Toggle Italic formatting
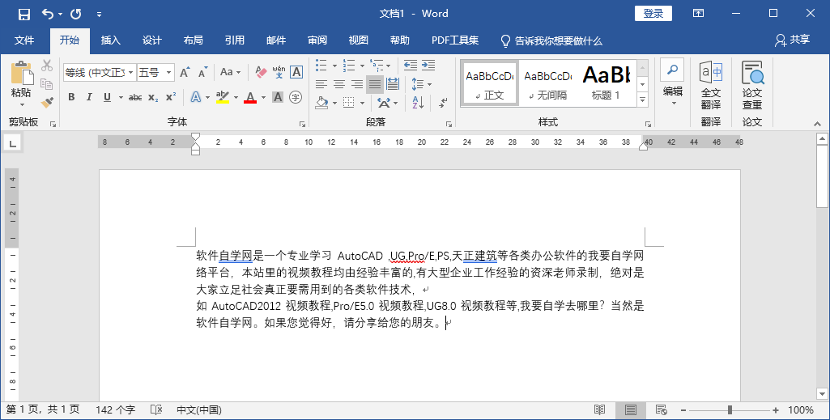830x420 pixels. pos(89,97)
